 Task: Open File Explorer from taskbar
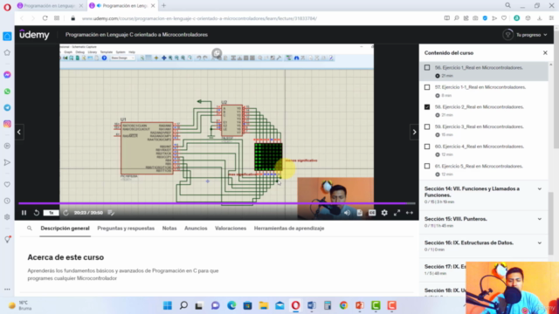click(264, 305)
